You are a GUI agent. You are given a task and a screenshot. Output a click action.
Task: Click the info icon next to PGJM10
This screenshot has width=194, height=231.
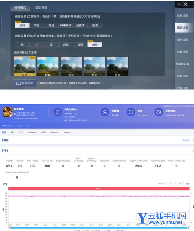[76, 110]
